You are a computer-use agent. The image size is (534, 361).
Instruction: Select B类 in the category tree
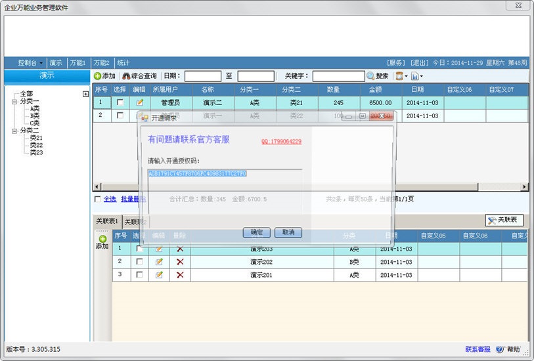(35, 116)
